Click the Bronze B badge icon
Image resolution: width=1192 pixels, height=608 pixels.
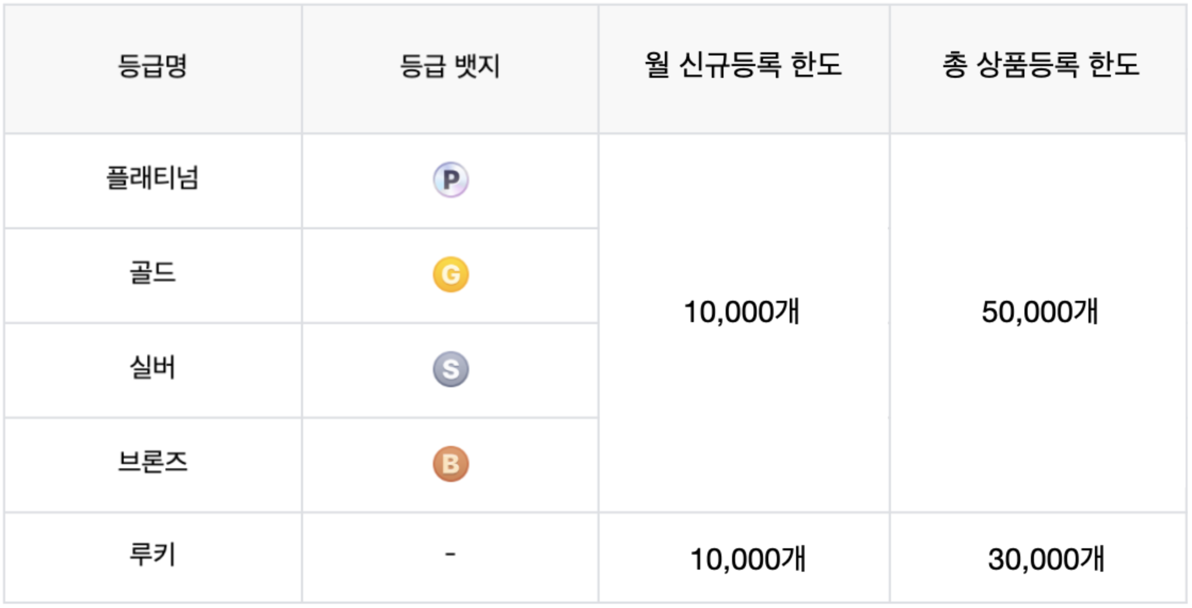[x=451, y=464]
